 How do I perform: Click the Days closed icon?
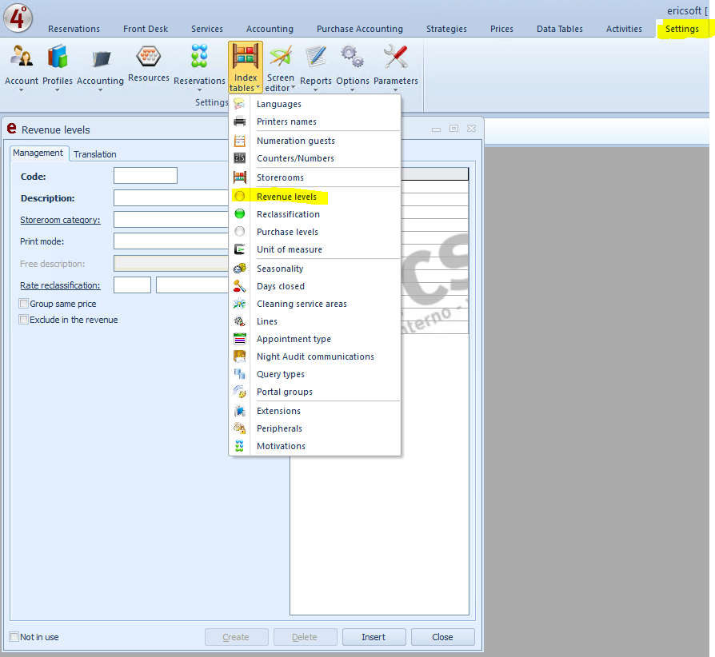click(x=239, y=286)
